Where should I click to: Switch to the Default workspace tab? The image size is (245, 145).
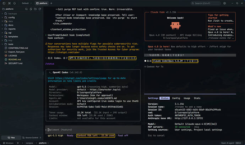[25, 3]
